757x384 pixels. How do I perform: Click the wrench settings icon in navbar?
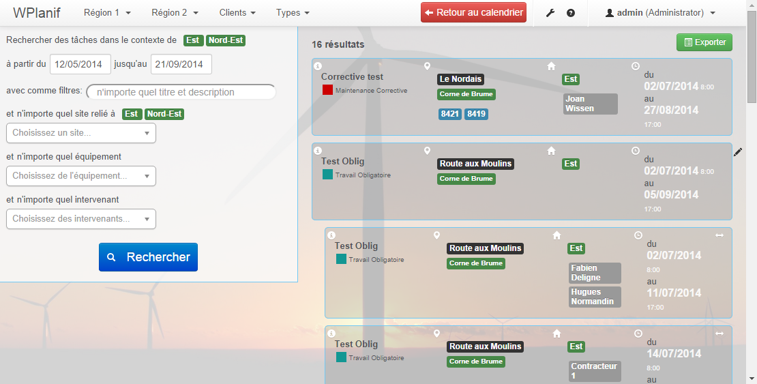click(550, 13)
